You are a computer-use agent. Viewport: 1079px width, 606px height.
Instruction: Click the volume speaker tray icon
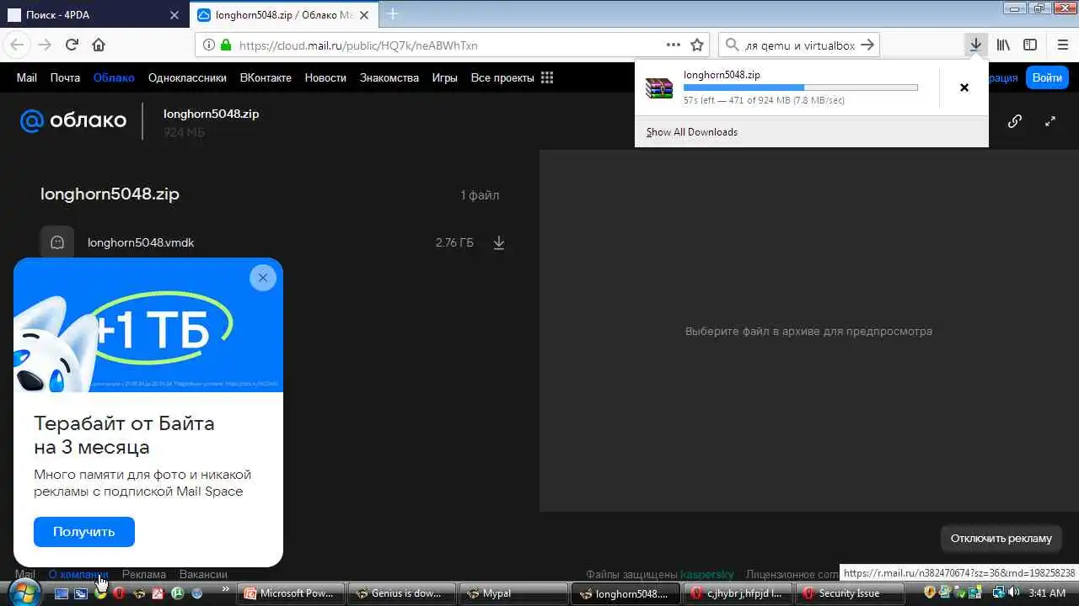pyautogui.click(x=1015, y=593)
